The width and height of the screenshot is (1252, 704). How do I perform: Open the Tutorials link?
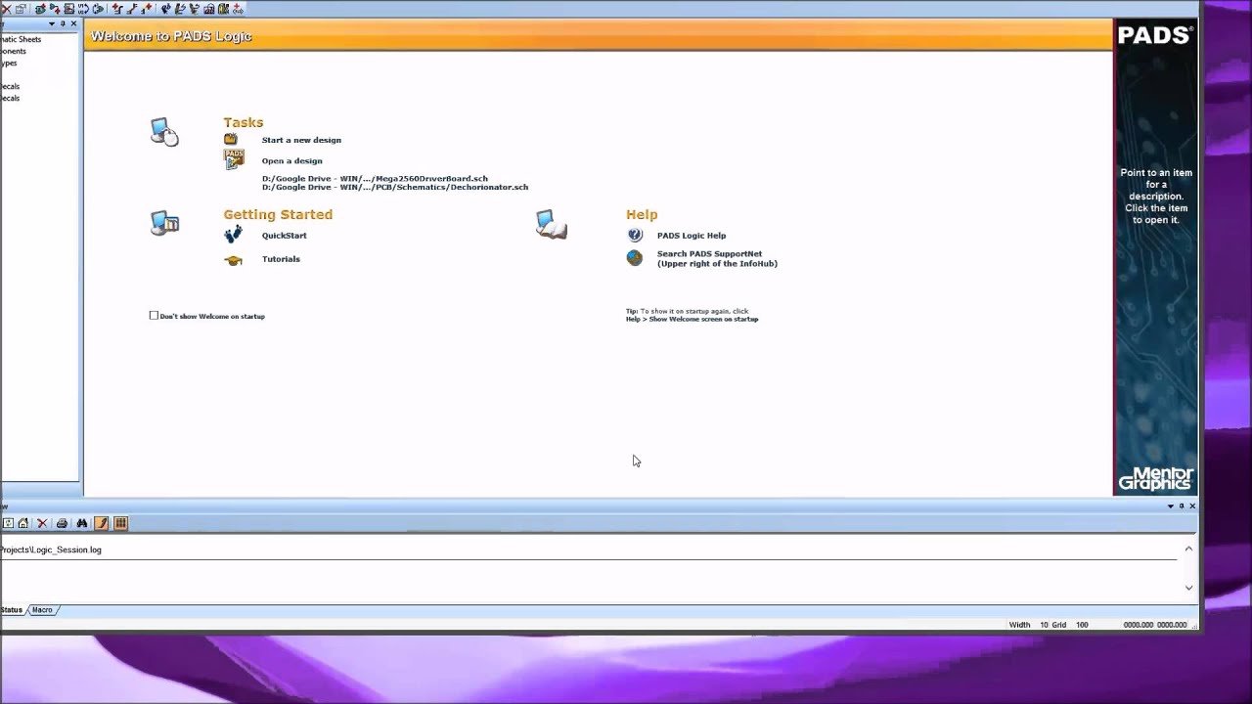click(x=281, y=259)
